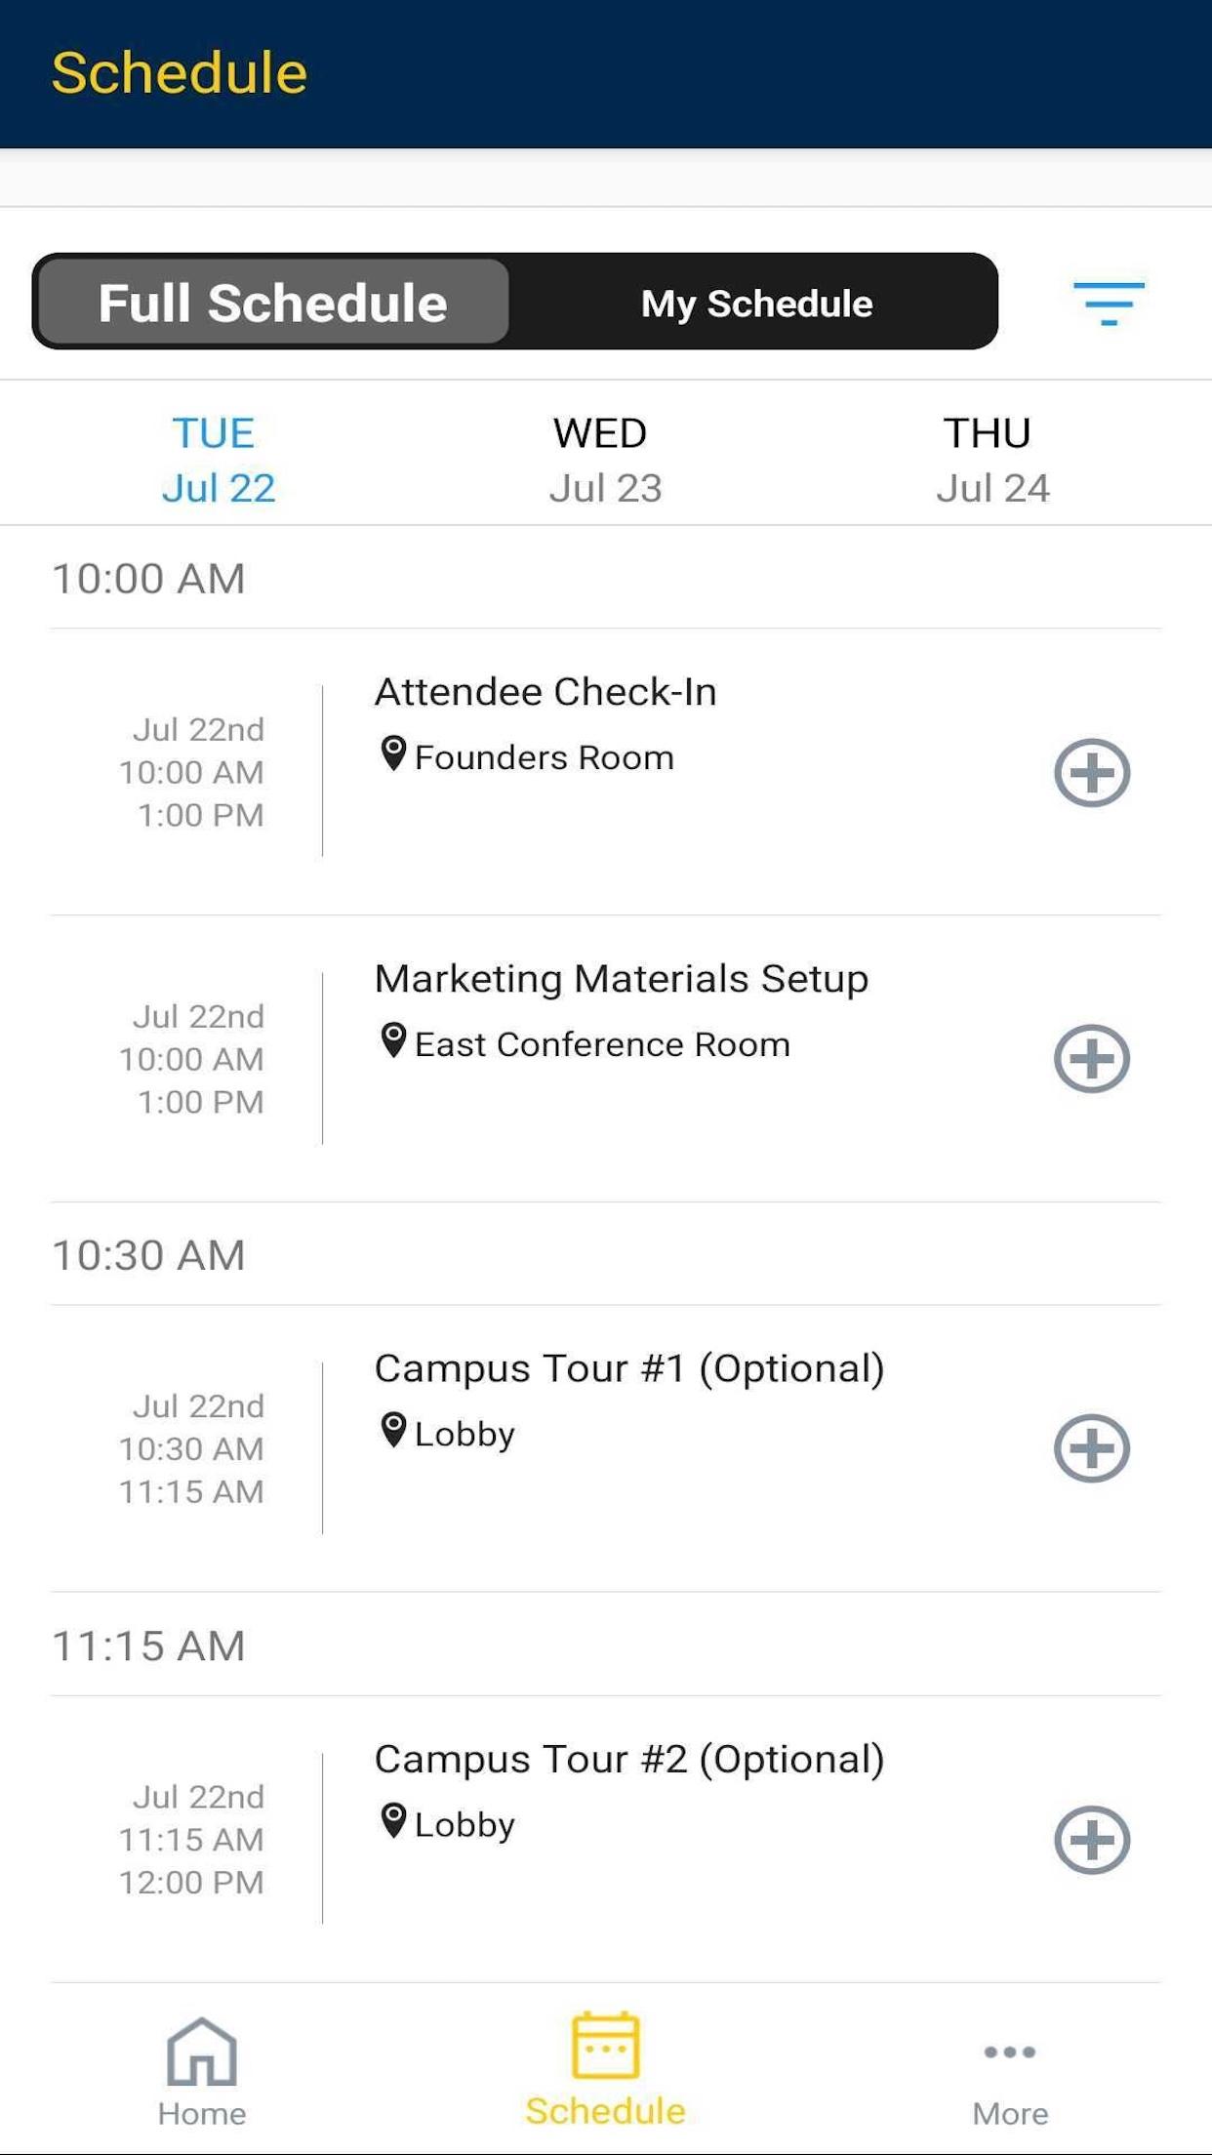
Task: Open Campus Tour #2 (Optional) details
Action: (x=628, y=1759)
